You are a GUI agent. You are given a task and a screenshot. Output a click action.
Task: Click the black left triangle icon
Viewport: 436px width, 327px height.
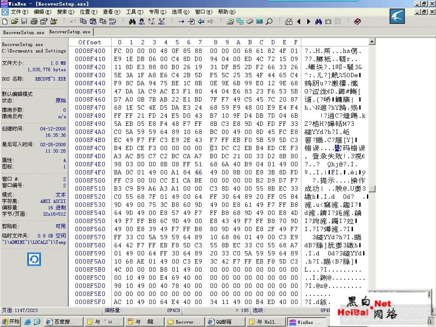coord(299,21)
